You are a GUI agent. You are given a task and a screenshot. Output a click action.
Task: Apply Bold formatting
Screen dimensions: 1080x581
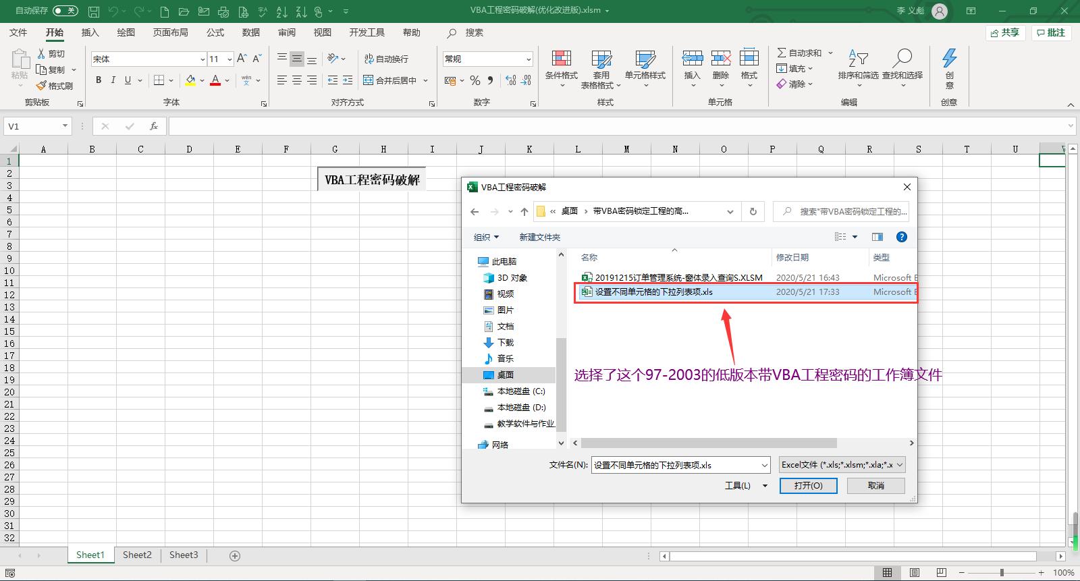(x=99, y=80)
